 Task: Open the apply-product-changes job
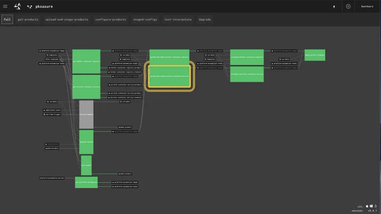315,55
